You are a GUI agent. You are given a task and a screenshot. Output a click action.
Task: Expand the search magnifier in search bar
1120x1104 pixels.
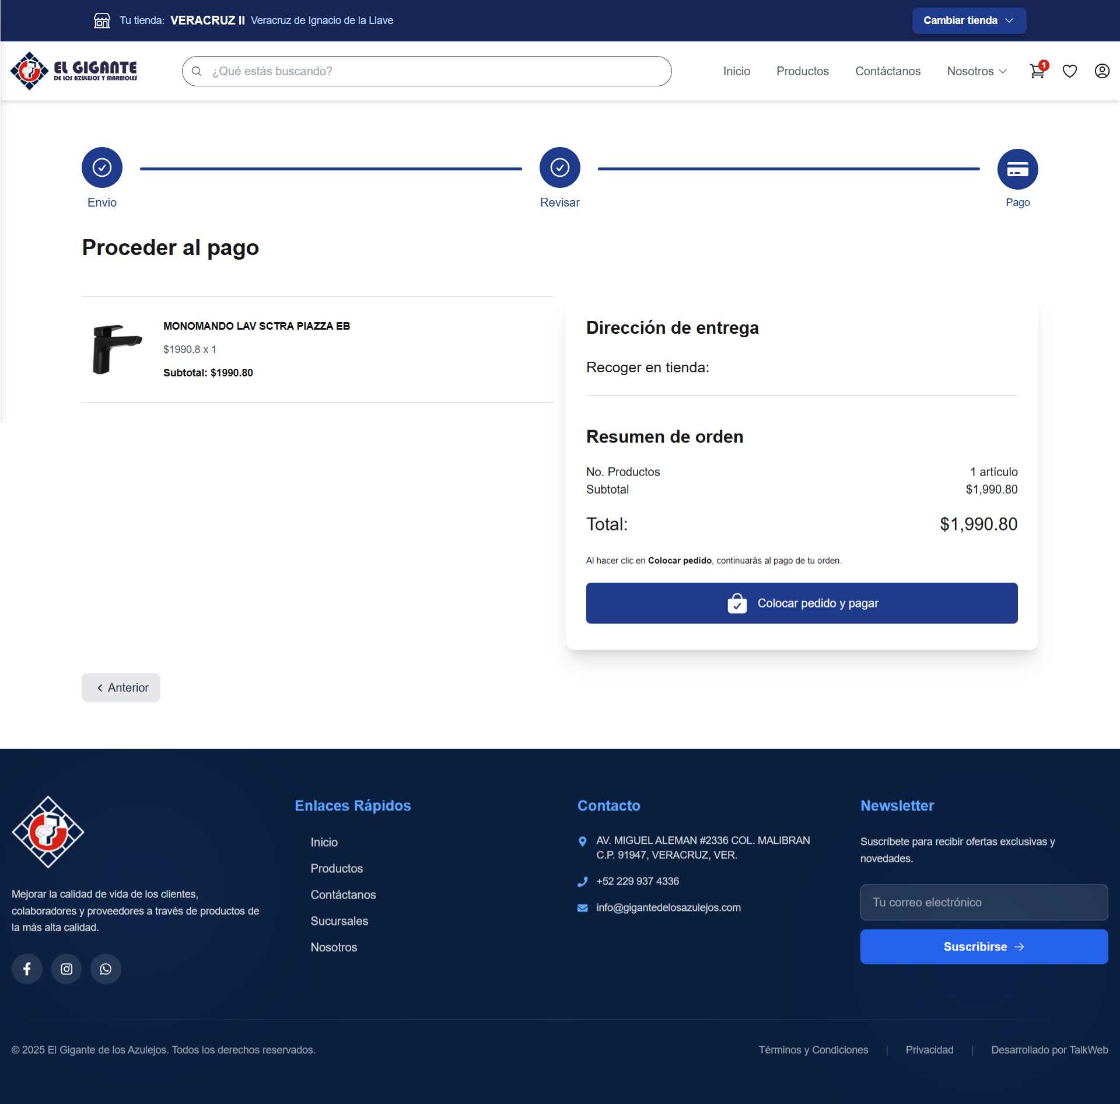tap(197, 71)
